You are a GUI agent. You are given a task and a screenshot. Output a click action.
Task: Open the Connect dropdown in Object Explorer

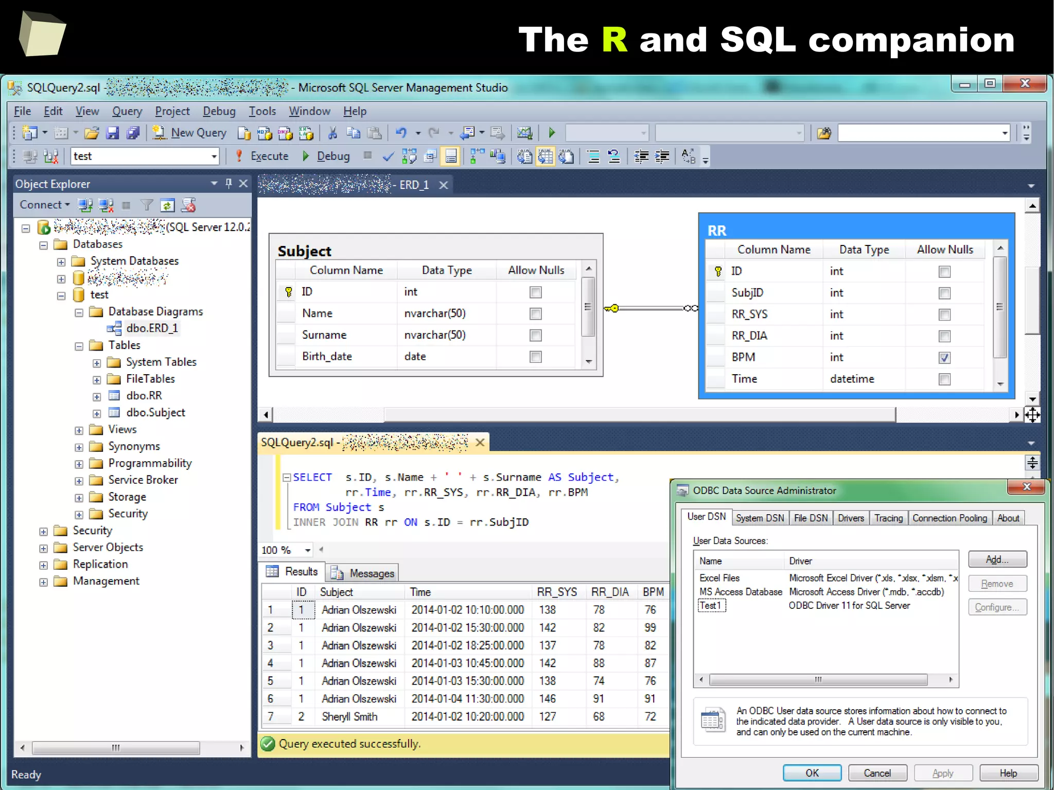[44, 205]
